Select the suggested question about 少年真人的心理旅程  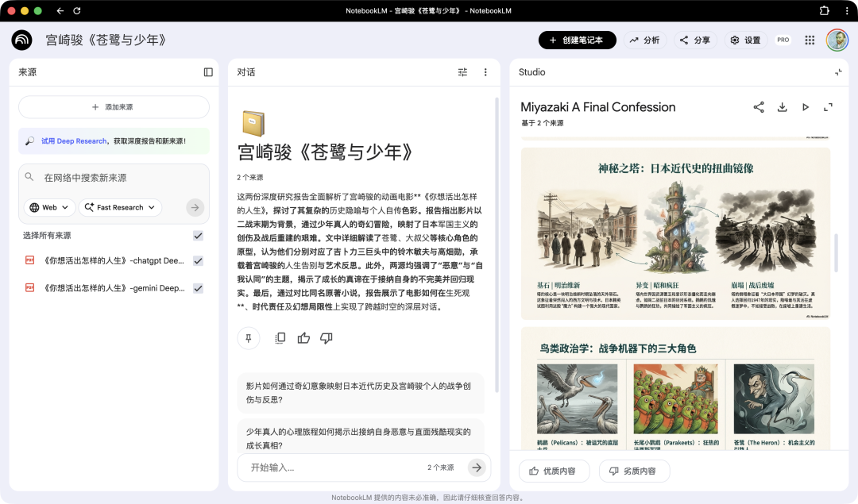pos(361,437)
